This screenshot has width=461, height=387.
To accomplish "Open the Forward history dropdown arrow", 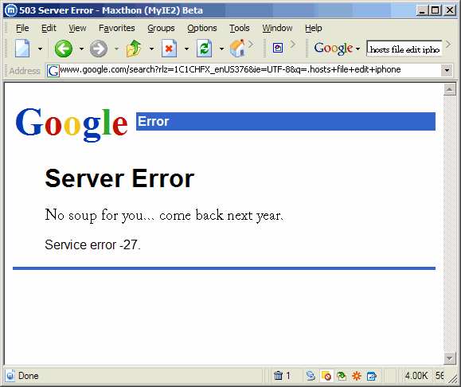I will (116, 49).
